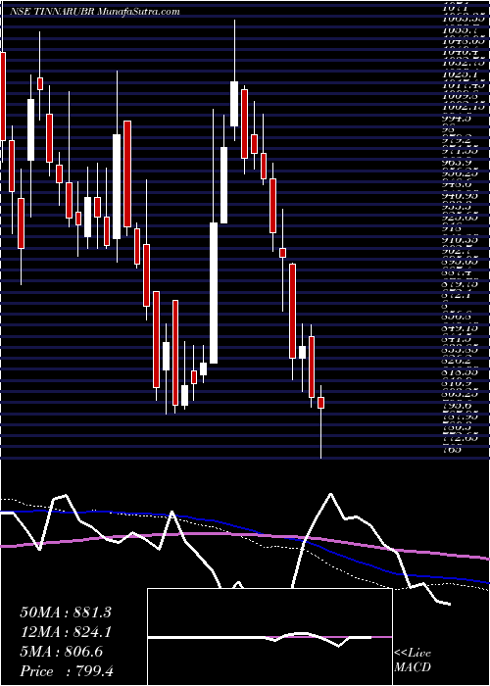Open the MACD inset chart box
The height and width of the screenshot is (686, 490).
click(269, 637)
